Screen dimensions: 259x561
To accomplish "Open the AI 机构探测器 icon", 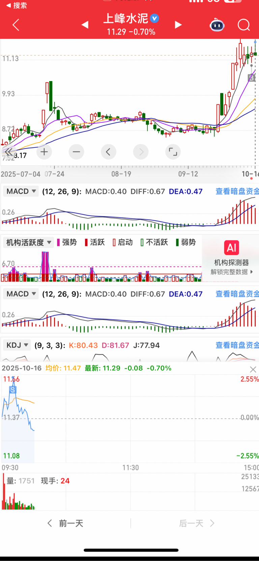I will (232, 248).
